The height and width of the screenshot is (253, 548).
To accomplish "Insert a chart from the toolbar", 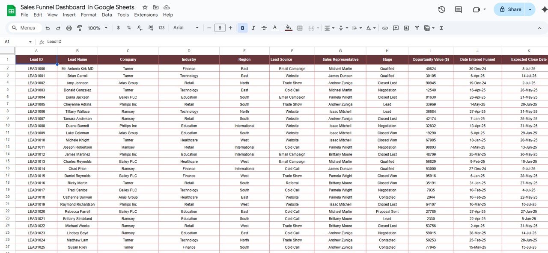I will [x=406, y=28].
